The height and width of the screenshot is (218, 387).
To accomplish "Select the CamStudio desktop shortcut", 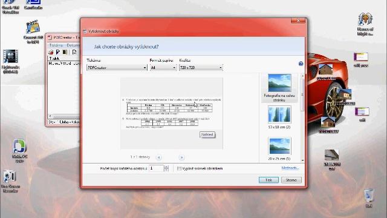I will 33,5.
